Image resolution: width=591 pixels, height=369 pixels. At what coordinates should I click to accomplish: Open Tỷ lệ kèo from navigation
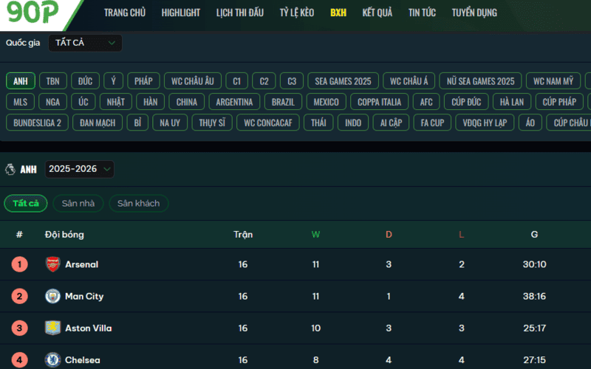click(296, 13)
